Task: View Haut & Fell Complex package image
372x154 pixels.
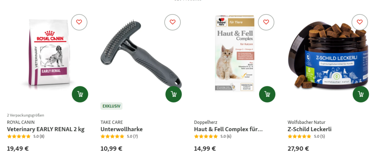Action: [235, 54]
